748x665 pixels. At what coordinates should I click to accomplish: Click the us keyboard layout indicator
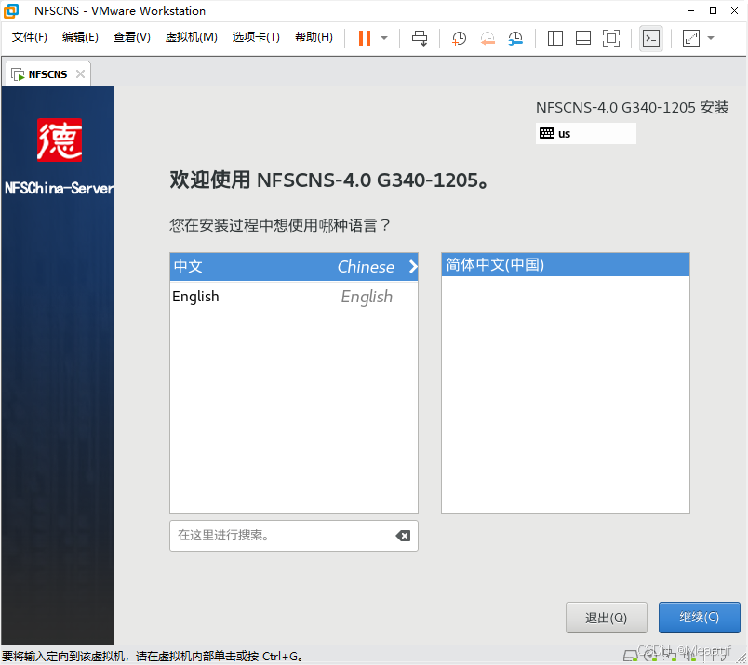[x=586, y=134]
